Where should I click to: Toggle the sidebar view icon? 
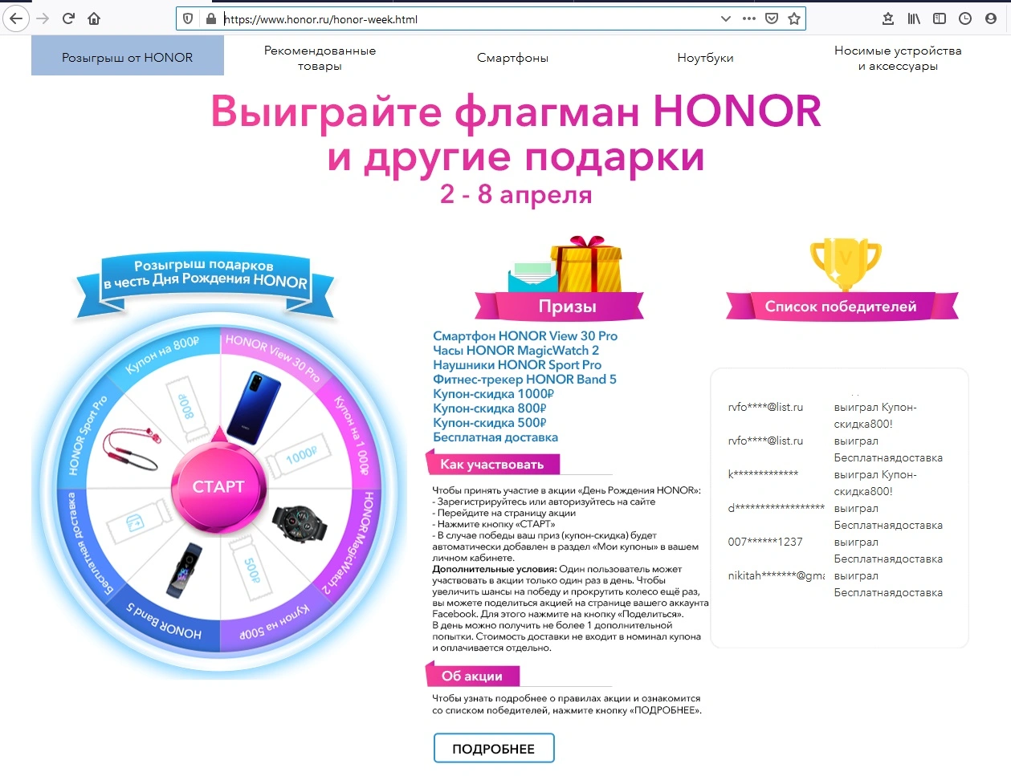point(940,18)
